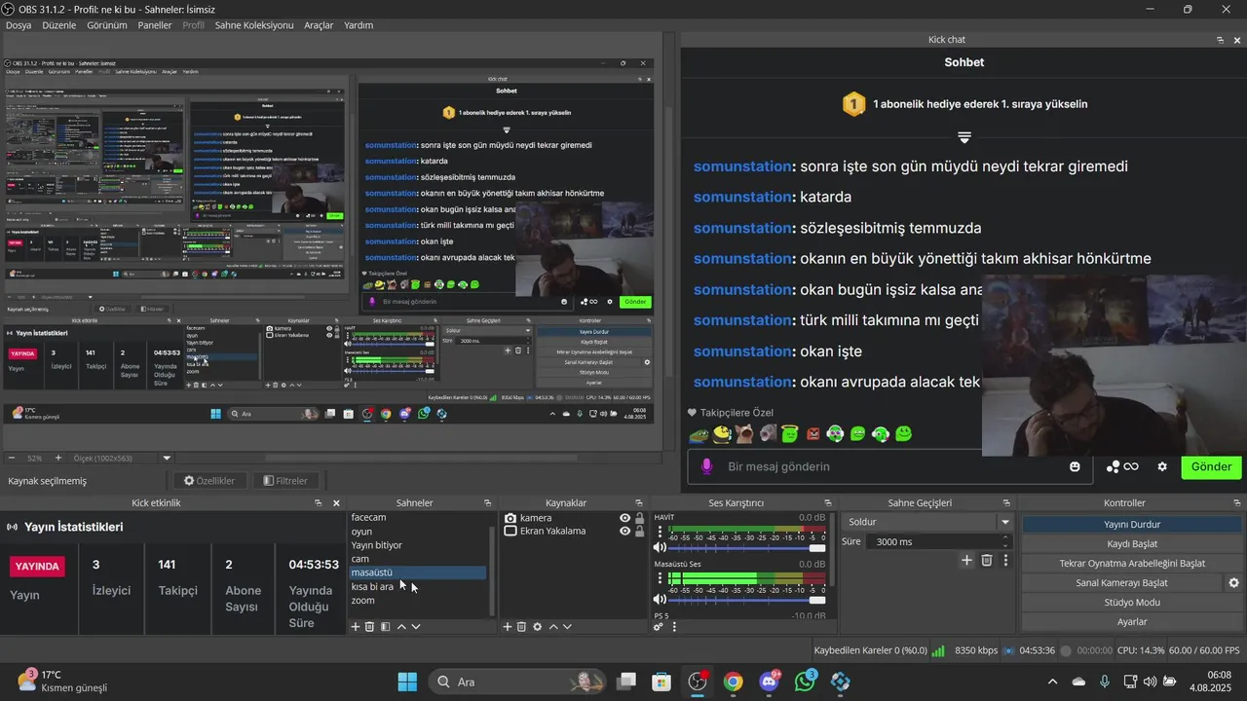Toggle Stüdyo Modu
Screen dimensions: 1247x701
pyautogui.click(x=1131, y=602)
